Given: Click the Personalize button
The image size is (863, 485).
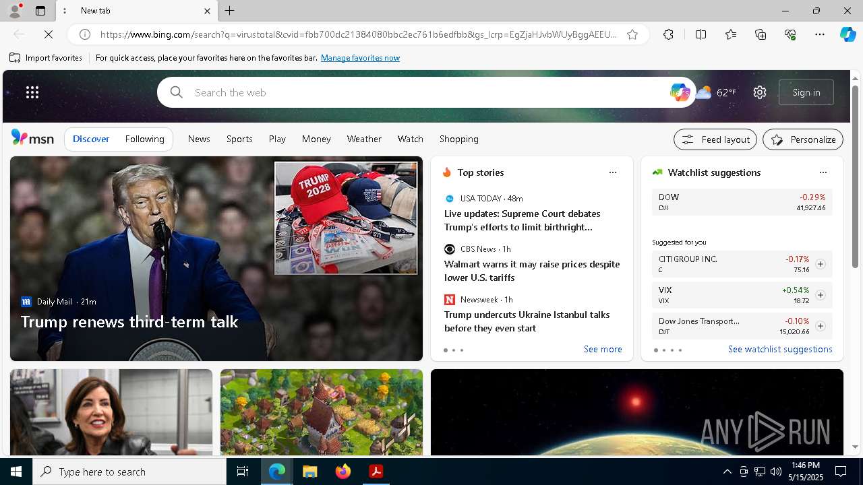Looking at the screenshot, I should click(x=803, y=139).
